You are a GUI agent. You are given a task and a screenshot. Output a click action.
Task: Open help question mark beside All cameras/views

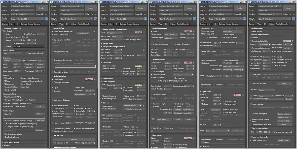point(144,106)
